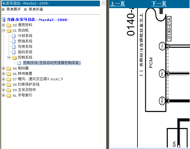The height and width of the screenshot is (149, 190).
Task: Click the 1AJ terminal marker in diagram
Action: click(x=162, y=46)
